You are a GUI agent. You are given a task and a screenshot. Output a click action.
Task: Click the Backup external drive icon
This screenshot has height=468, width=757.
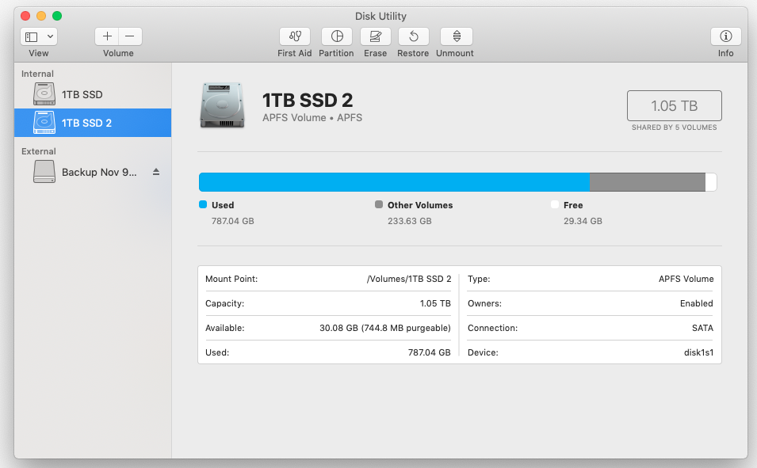pyautogui.click(x=44, y=172)
